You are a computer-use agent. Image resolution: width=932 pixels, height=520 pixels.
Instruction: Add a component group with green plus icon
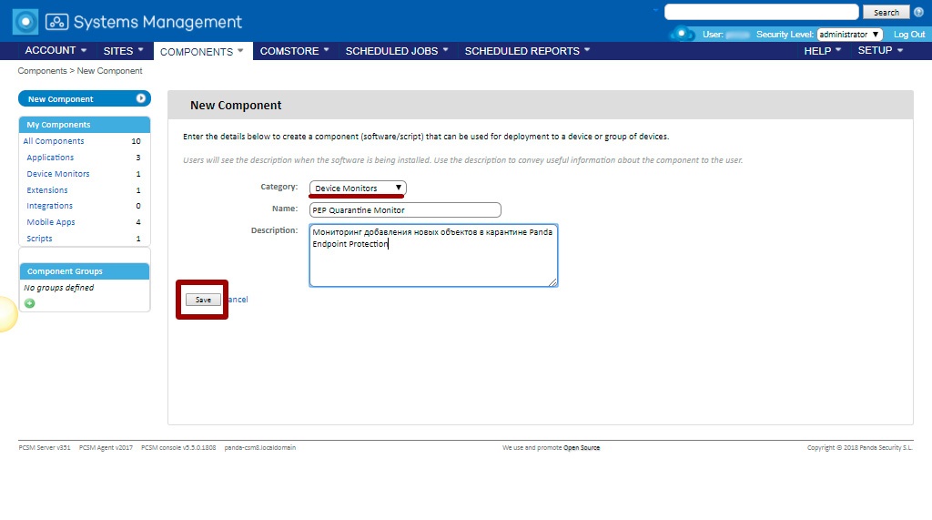click(x=30, y=303)
